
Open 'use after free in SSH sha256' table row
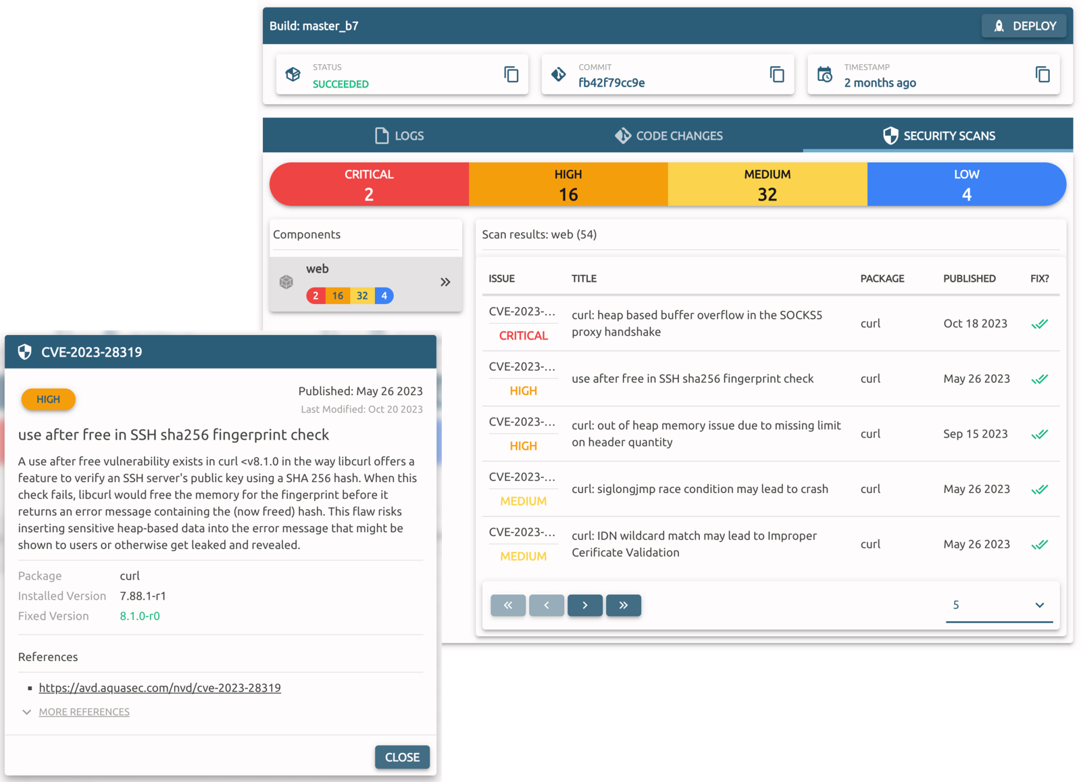point(770,379)
